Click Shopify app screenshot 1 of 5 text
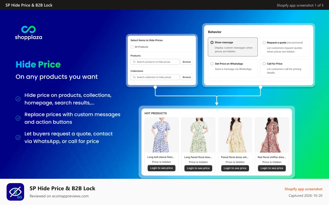This screenshot has width=329, height=205. (300, 5)
